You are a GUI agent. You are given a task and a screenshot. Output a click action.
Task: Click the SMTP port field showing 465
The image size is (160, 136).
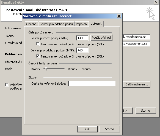coord(82,50)
